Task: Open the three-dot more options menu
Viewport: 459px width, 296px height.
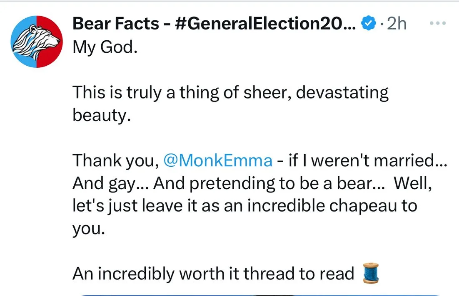Action: pos(437,24)
